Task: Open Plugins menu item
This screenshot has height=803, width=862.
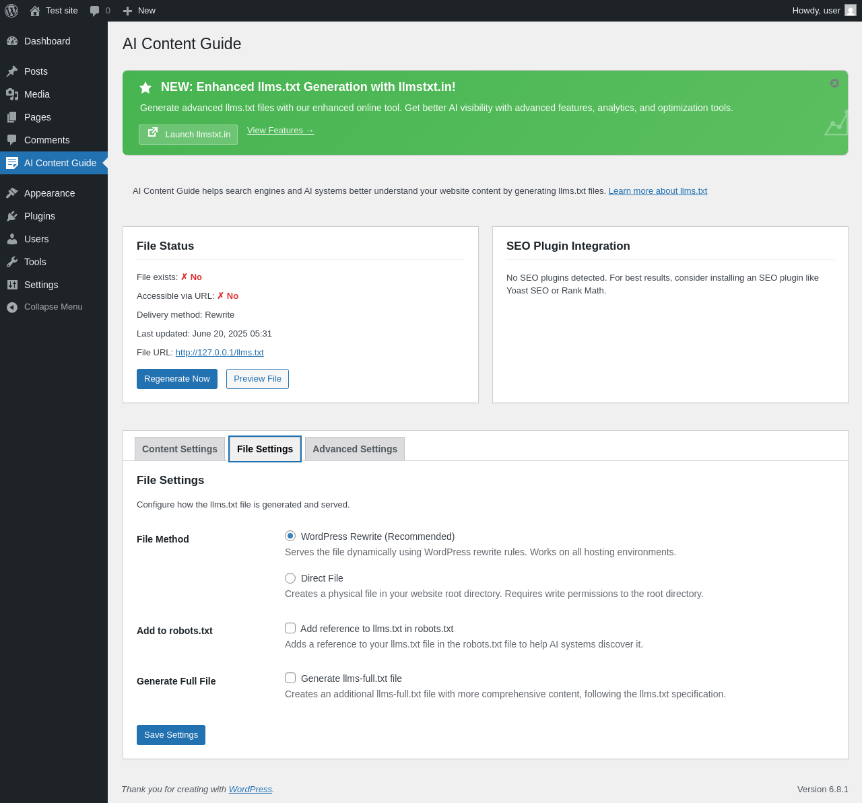Action: pyautogui.click(x=54, y=216)
